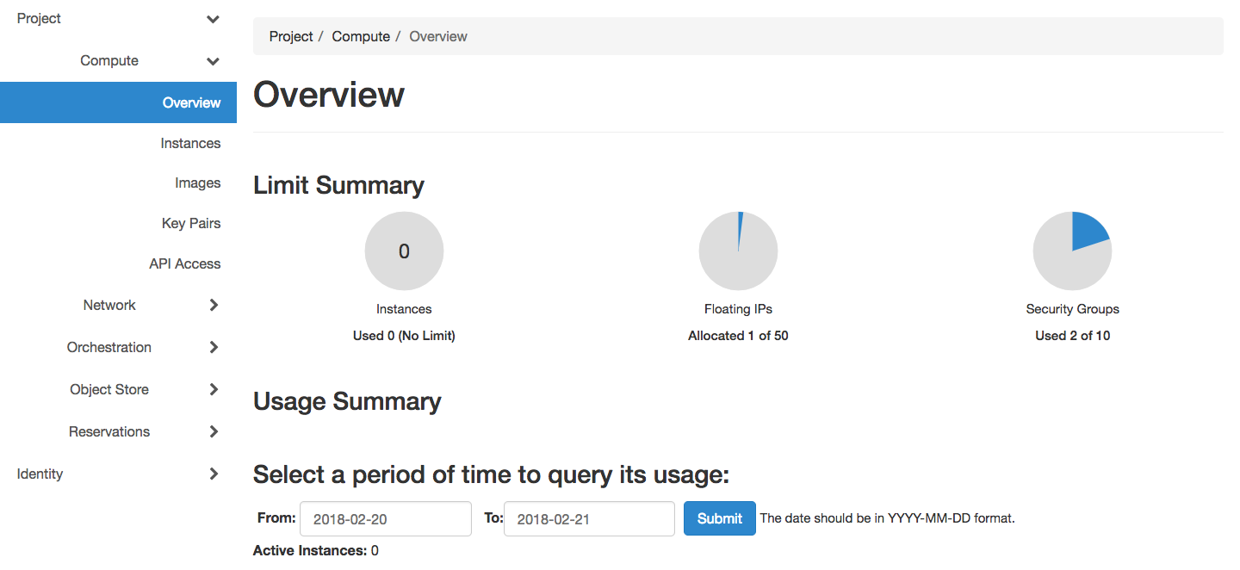Click 'Used 0 (No Limit)' text
The height and width of the screenshot is (570, 1240).
click(x=404, y=336)
